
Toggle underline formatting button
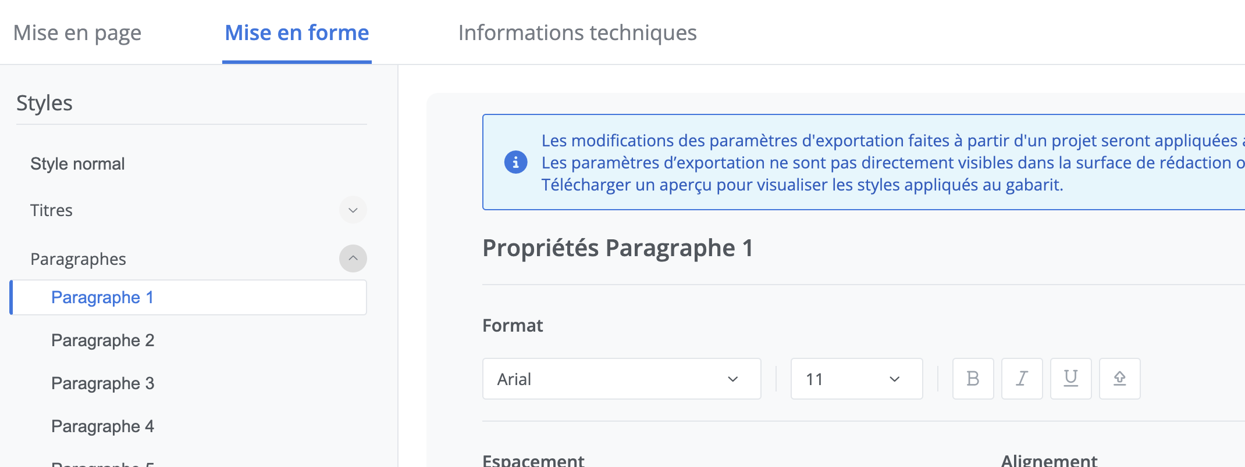pyautogui.click(x=1070, y=379)
